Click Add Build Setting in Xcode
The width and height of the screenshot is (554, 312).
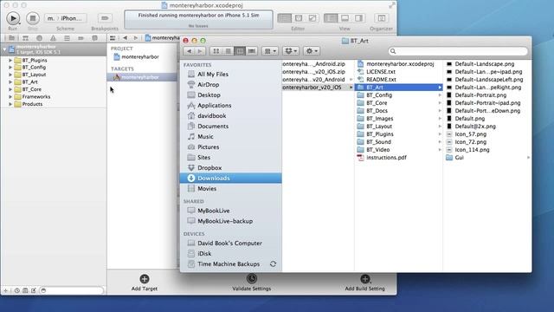point(365,283)
